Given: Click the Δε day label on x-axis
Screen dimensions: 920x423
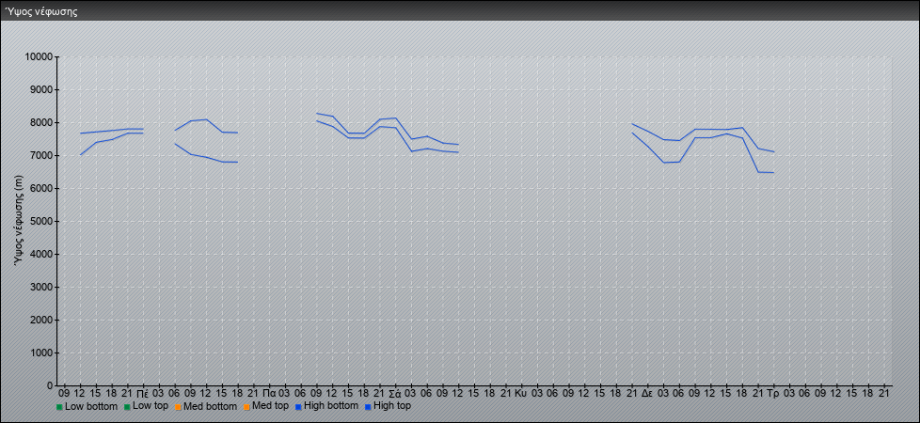Looking at the screenshot, I should click(x=648, y=394).
